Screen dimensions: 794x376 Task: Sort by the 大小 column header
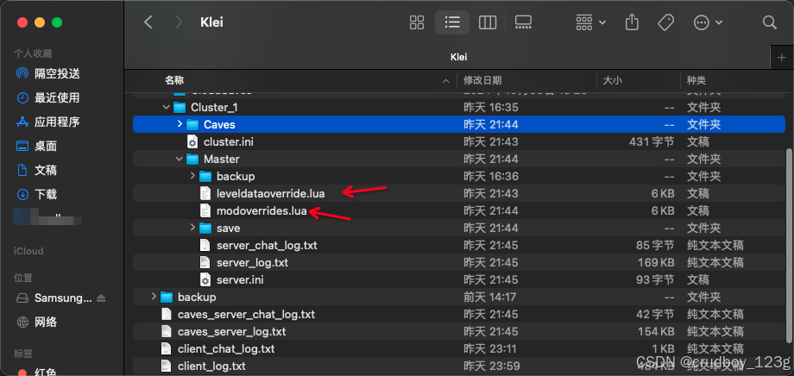pyautogui.click(x=612, y=80)
